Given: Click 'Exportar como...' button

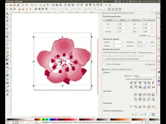Looking at the screenshot, I should pyautogui.click(x=146, y=52).
